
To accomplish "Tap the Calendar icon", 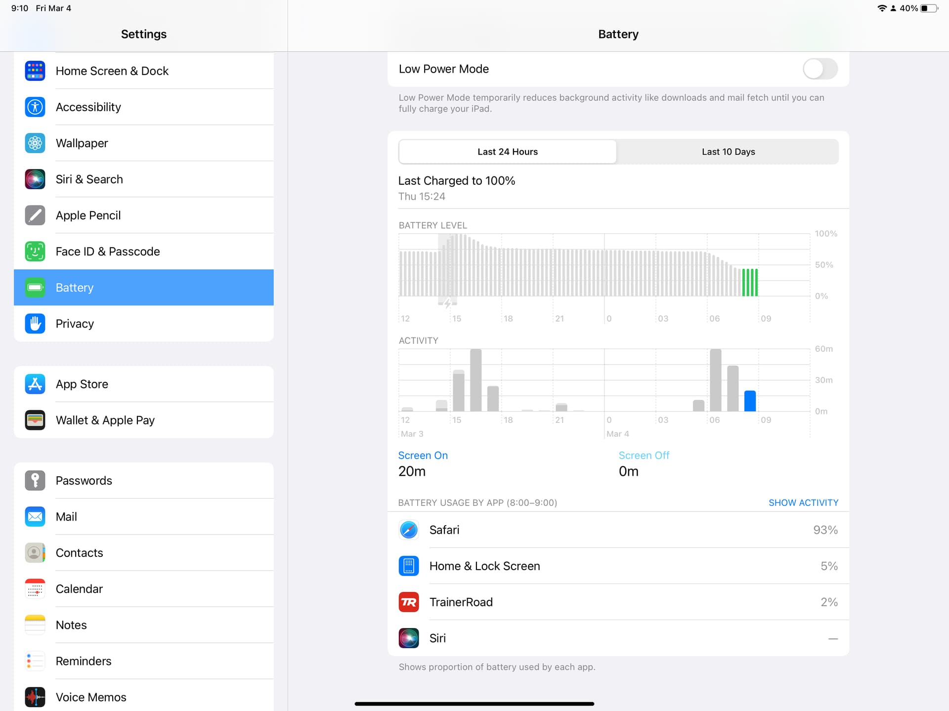I will [35, 588].
